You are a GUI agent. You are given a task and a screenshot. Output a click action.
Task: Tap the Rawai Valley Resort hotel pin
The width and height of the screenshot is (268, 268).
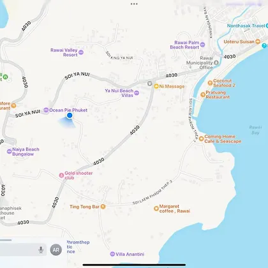tap(81, 52)
